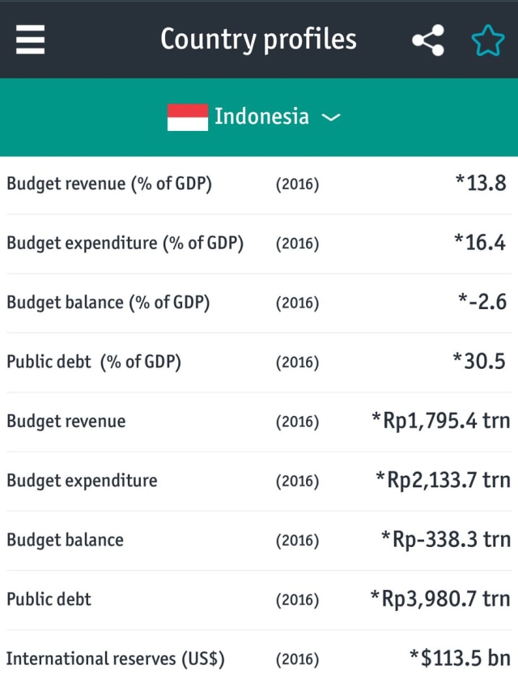This screenshot has height=678, width=518.
Task: Tap the share network symbol in header
Action: [x=427, y=39]
